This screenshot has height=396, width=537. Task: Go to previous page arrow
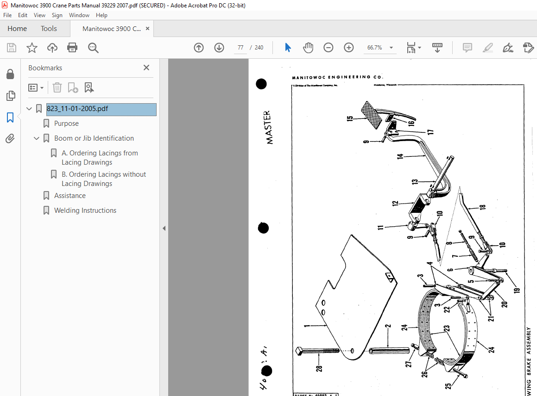(199, 48)
